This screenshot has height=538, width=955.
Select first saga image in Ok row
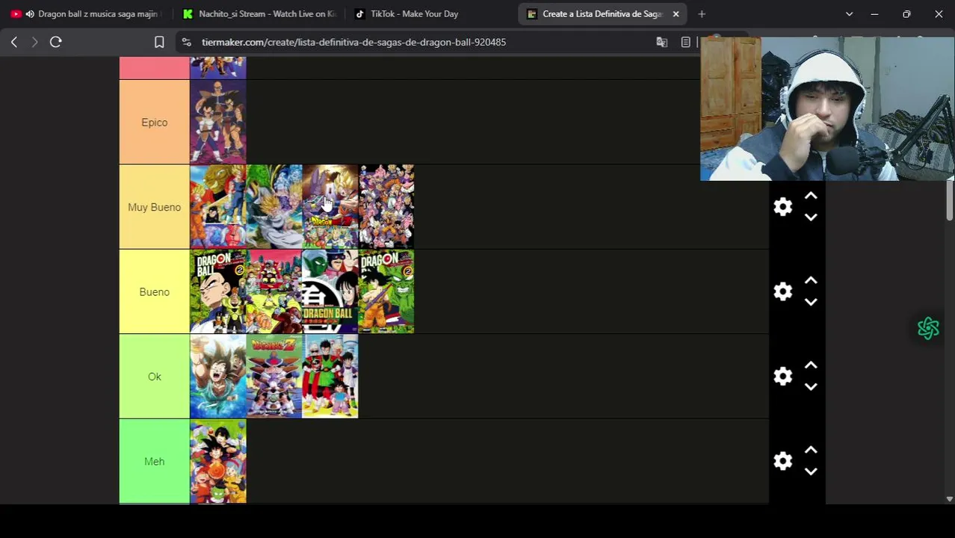click(218, 377)
